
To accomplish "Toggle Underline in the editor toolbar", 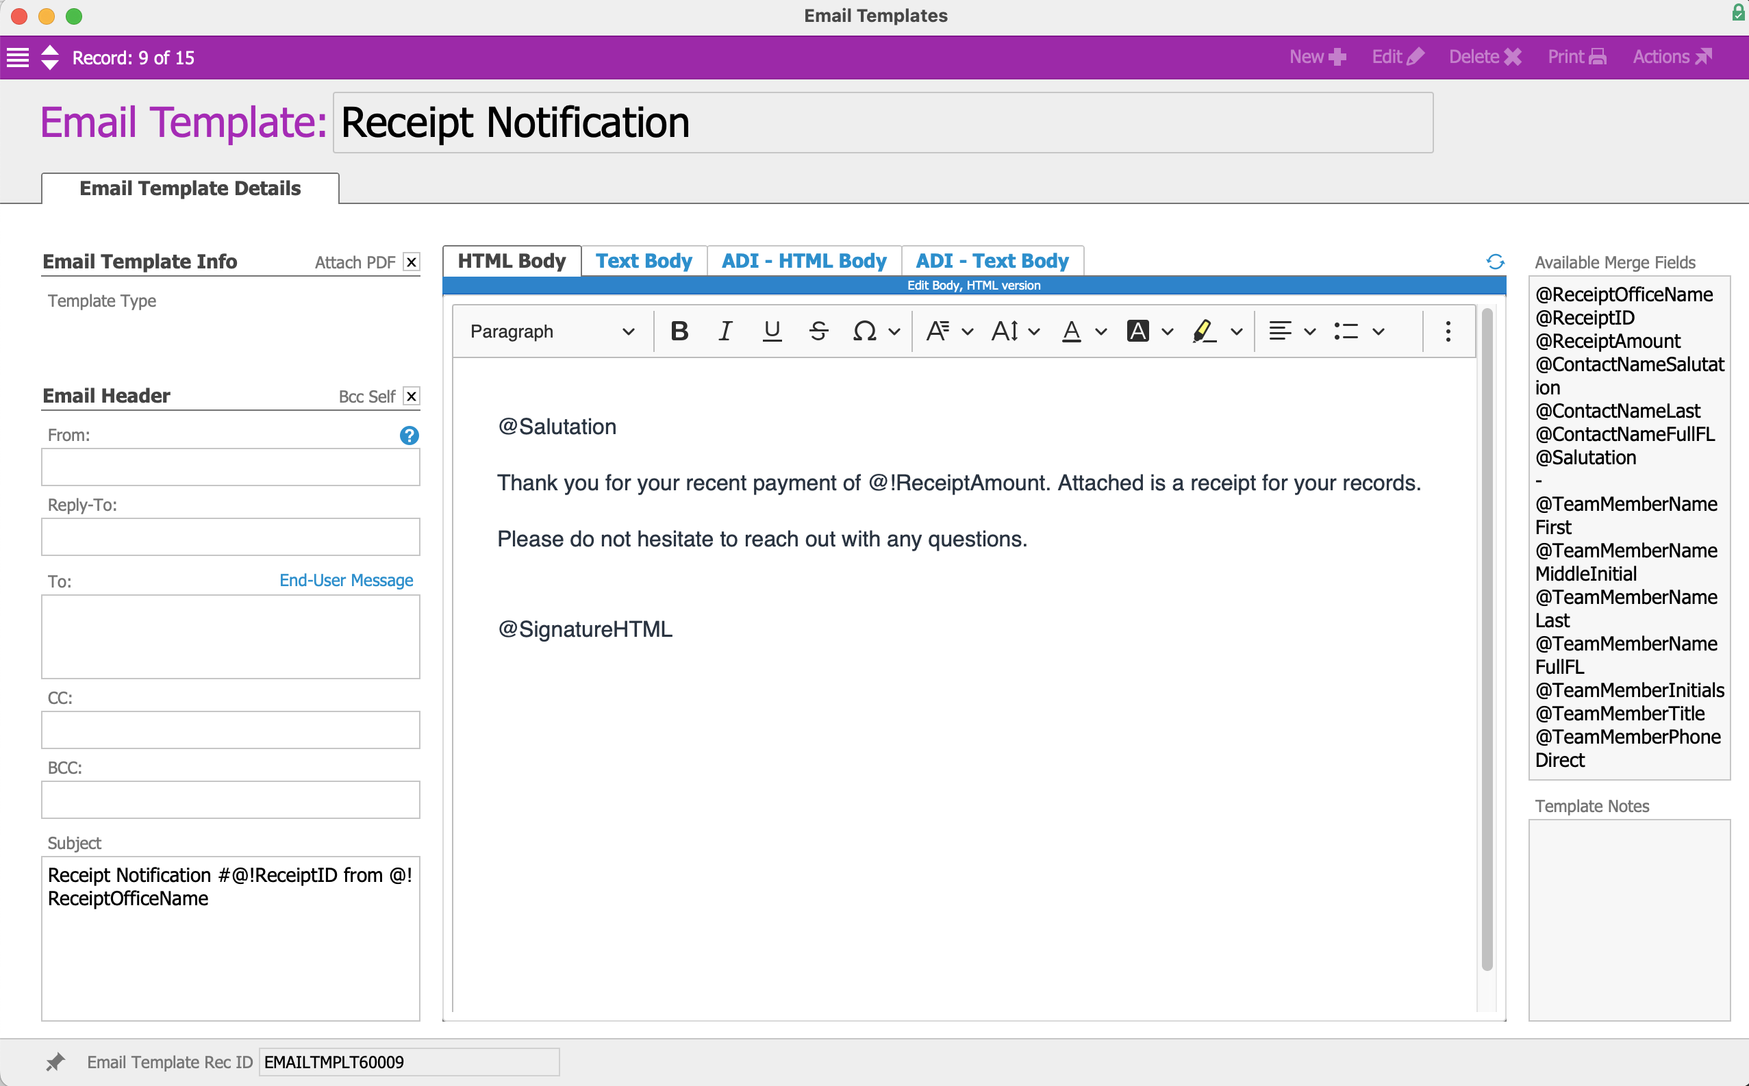I will coord(772,331).
